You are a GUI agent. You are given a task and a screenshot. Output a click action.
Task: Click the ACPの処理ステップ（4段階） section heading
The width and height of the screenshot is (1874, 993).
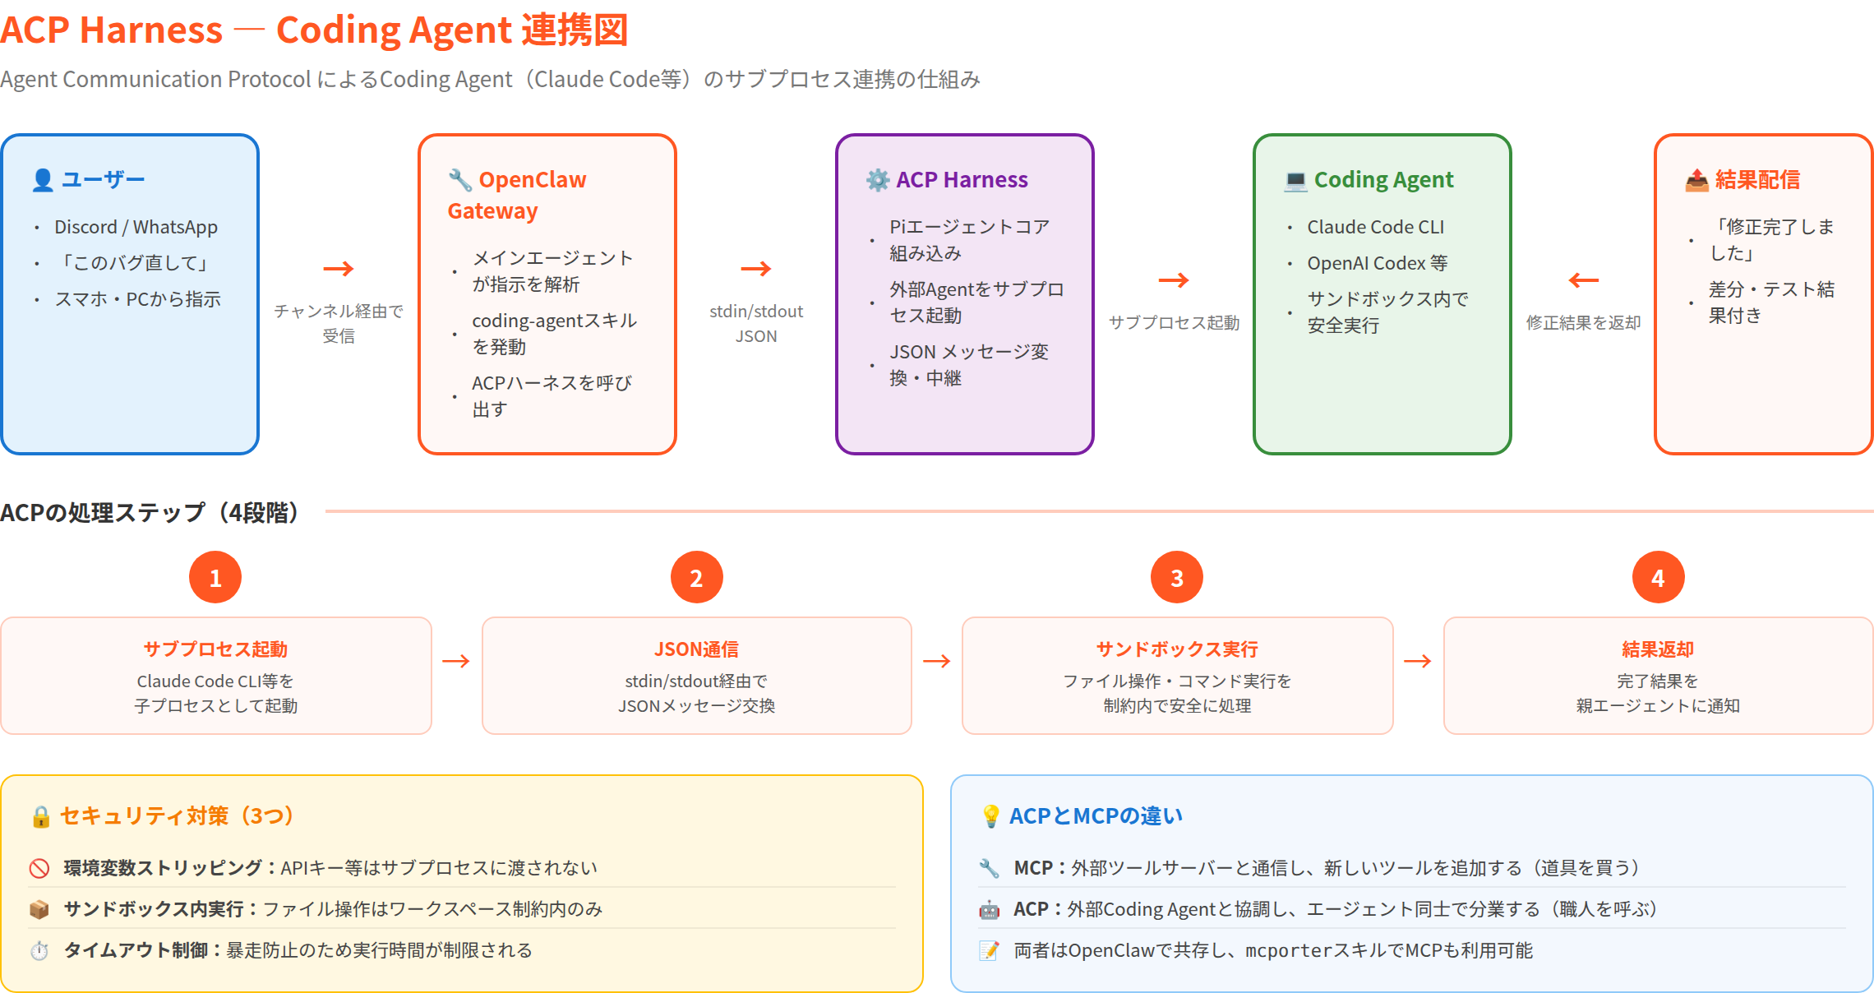[x=150, y=513]
